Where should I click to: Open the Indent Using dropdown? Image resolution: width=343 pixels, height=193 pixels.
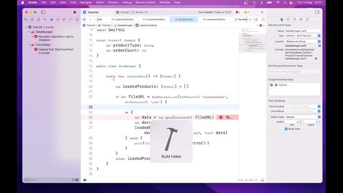click(x=303, y=117)
